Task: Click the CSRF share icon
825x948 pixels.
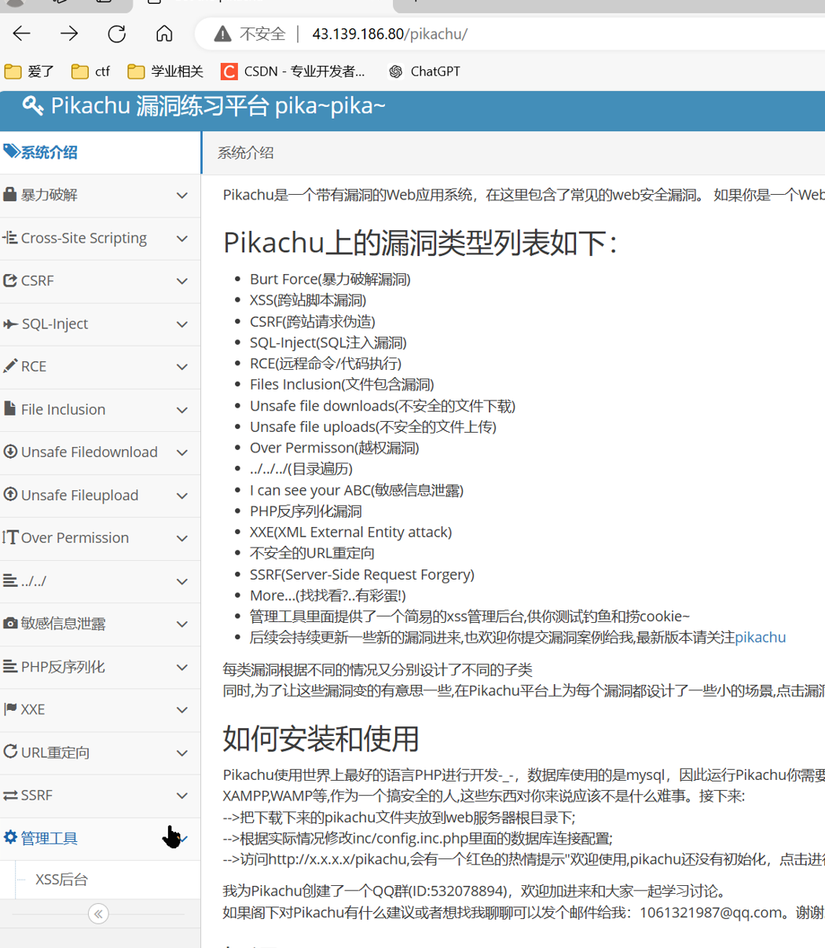Action: (x=10, y=280)
